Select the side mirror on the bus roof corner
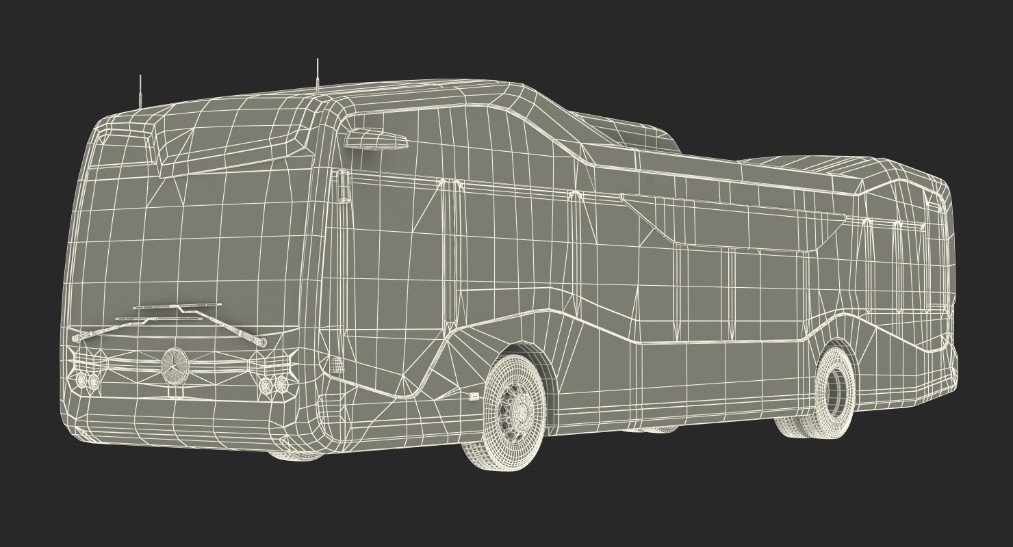The height and width of the screenshot is (547, 1013). coord(376,139)
